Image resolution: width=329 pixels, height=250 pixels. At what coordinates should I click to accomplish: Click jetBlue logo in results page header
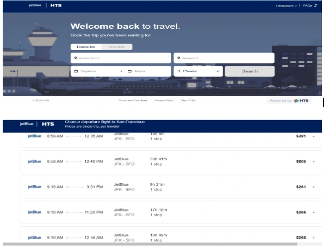pos(27,124)
